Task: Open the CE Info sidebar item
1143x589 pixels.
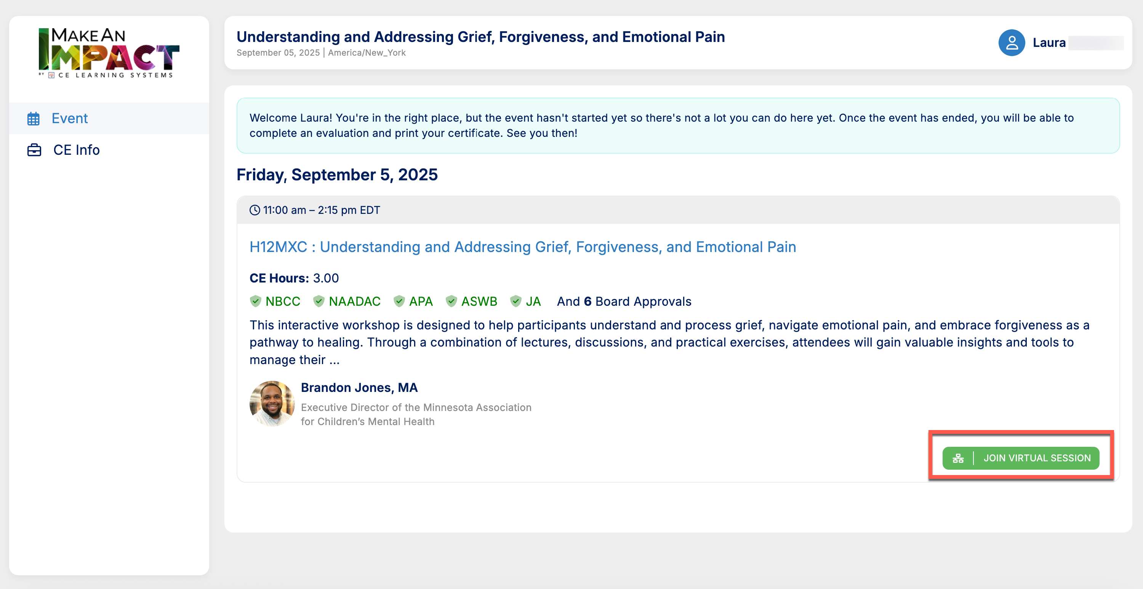Action: pyautogui.click(x=109, y=150)
